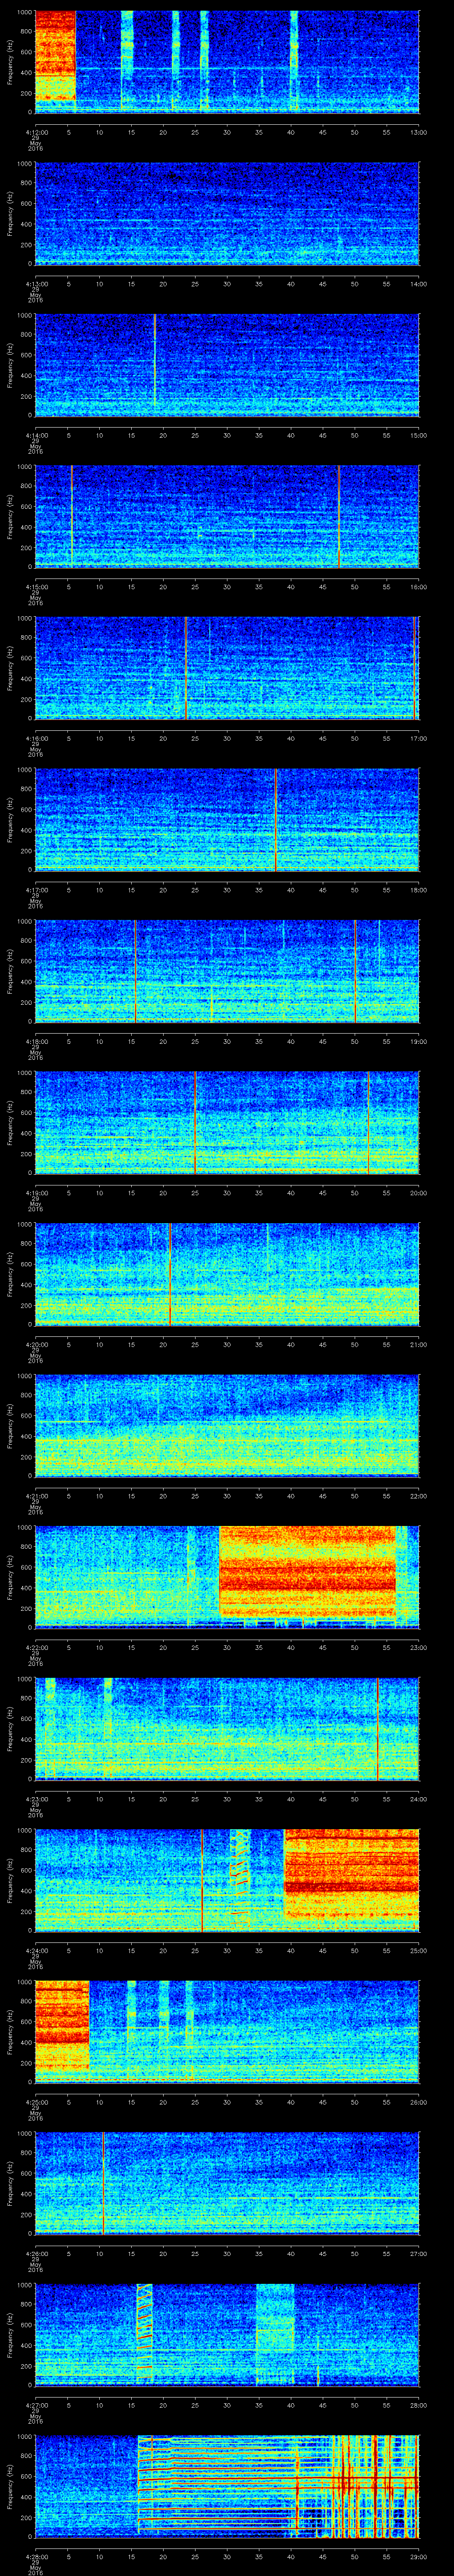Open the spectrogram panel starting at 4:14:00
This screenshot has height=2576, width=454.
[x=227, y=365]
